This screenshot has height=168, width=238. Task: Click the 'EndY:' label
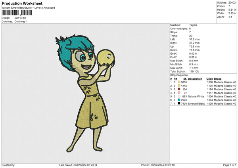coord(174,57)
